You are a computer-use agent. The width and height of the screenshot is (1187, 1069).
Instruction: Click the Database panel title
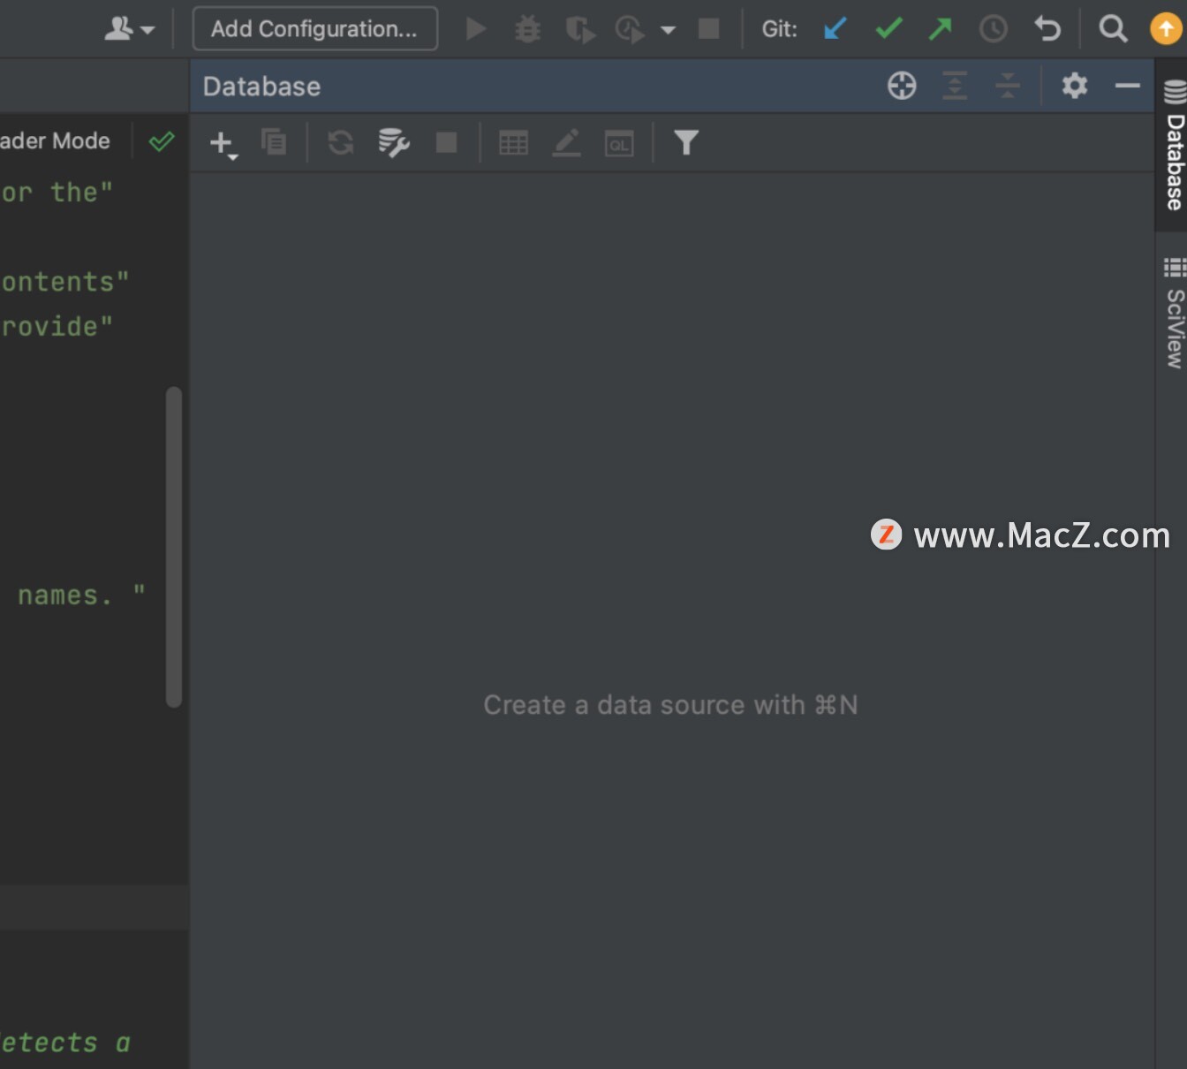pyautogui.click(x=261, y=87)
